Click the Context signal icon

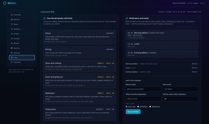pyautogui.click(x=12, y=39)
